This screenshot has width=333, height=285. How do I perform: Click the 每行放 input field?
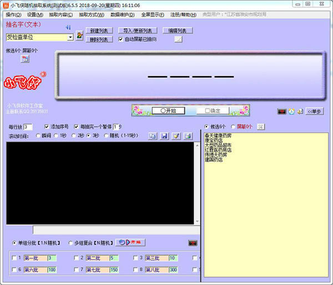(x=28, y=127)
